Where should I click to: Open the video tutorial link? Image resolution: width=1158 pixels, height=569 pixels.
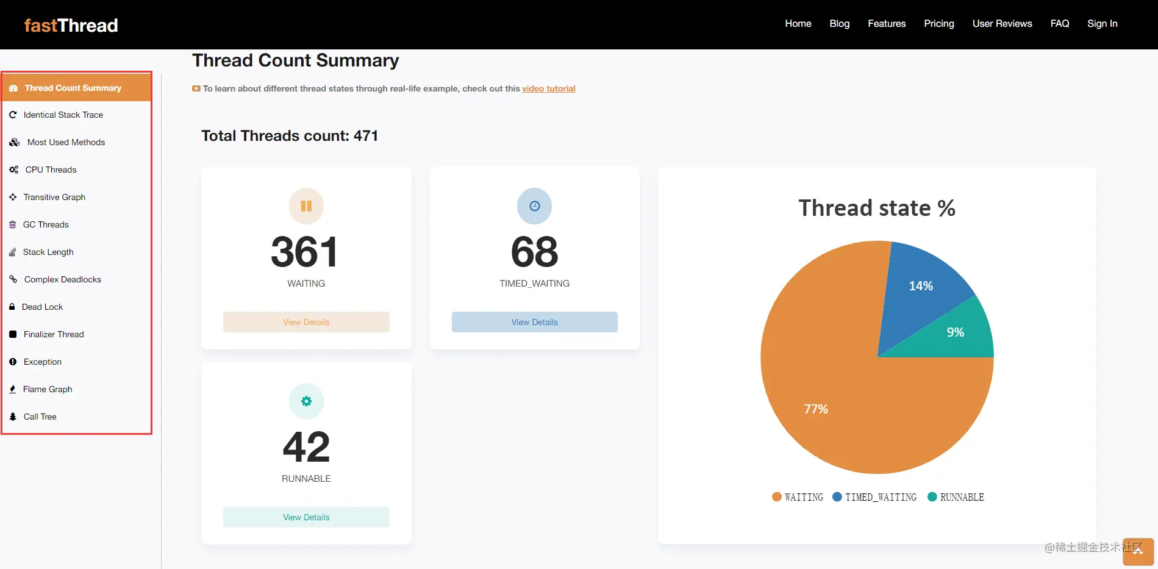point(549,88)
